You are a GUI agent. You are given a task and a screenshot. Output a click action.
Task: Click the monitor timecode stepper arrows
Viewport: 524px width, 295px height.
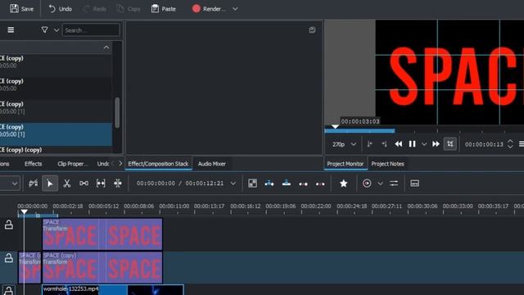click(x=510, y=144)
